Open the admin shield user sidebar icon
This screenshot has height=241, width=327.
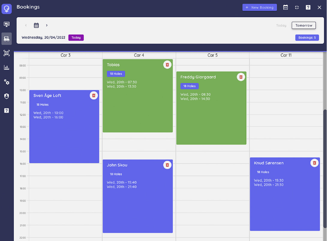coord(7,96)
